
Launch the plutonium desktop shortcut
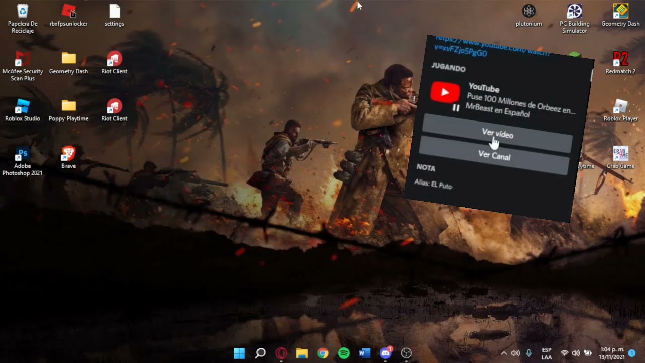[529, 15]
